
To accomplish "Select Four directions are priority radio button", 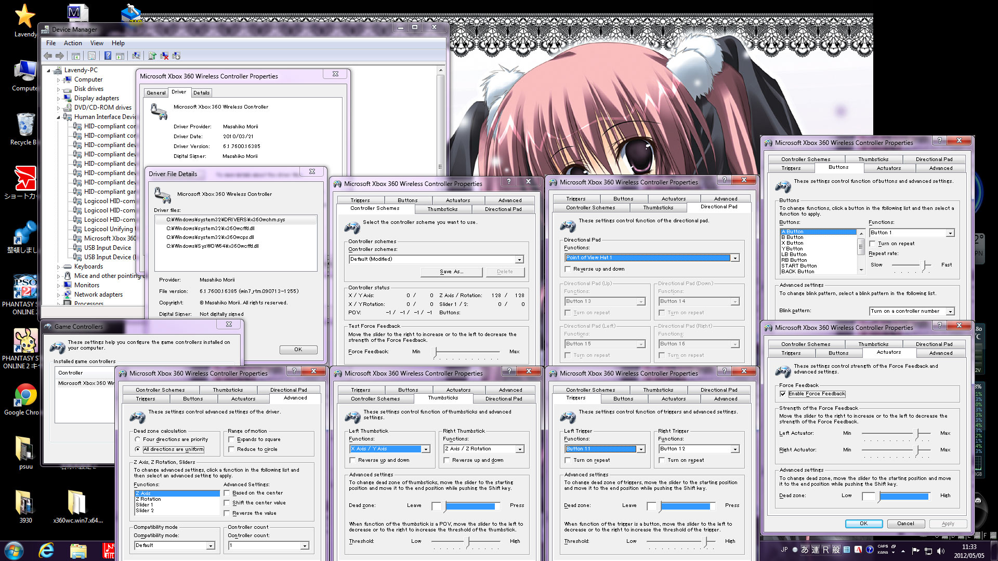I will pyautogui.click(x=138, y=439).
